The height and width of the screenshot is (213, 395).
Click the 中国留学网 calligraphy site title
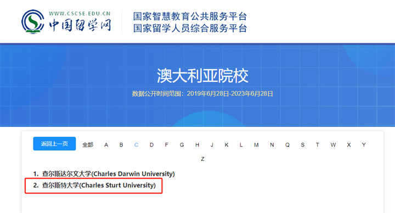(80, 25)
